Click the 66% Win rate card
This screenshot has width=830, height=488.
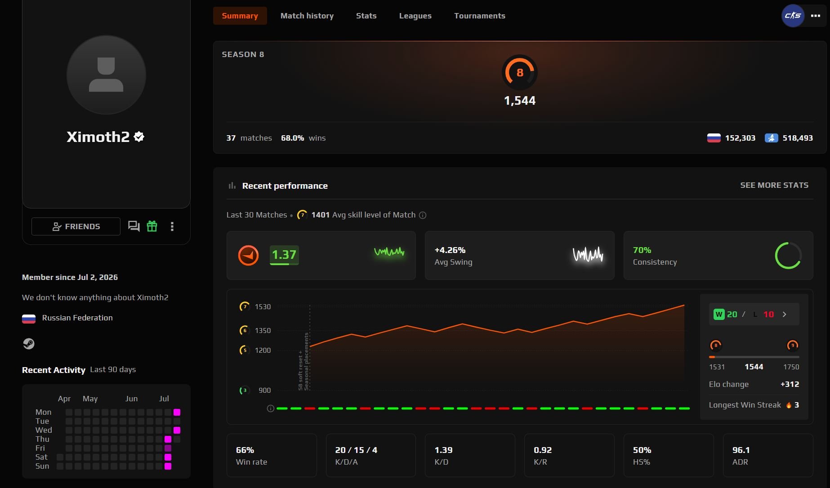(272, 455)
